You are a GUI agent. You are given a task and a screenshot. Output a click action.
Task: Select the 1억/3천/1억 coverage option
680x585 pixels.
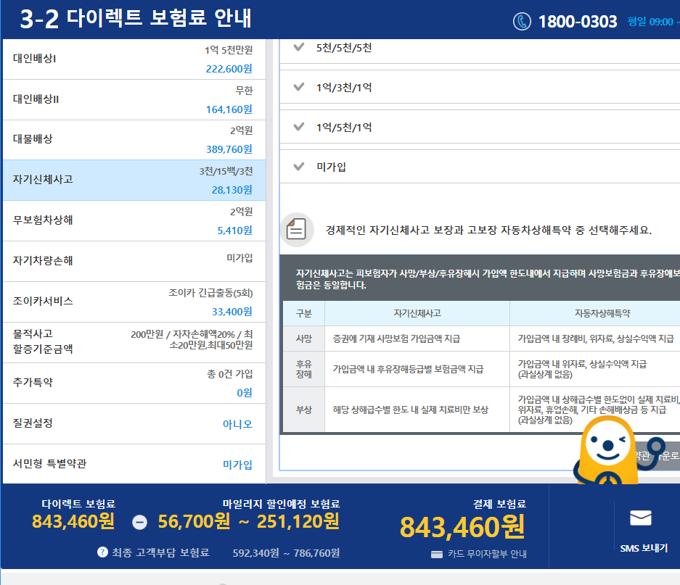pos(344,88)
